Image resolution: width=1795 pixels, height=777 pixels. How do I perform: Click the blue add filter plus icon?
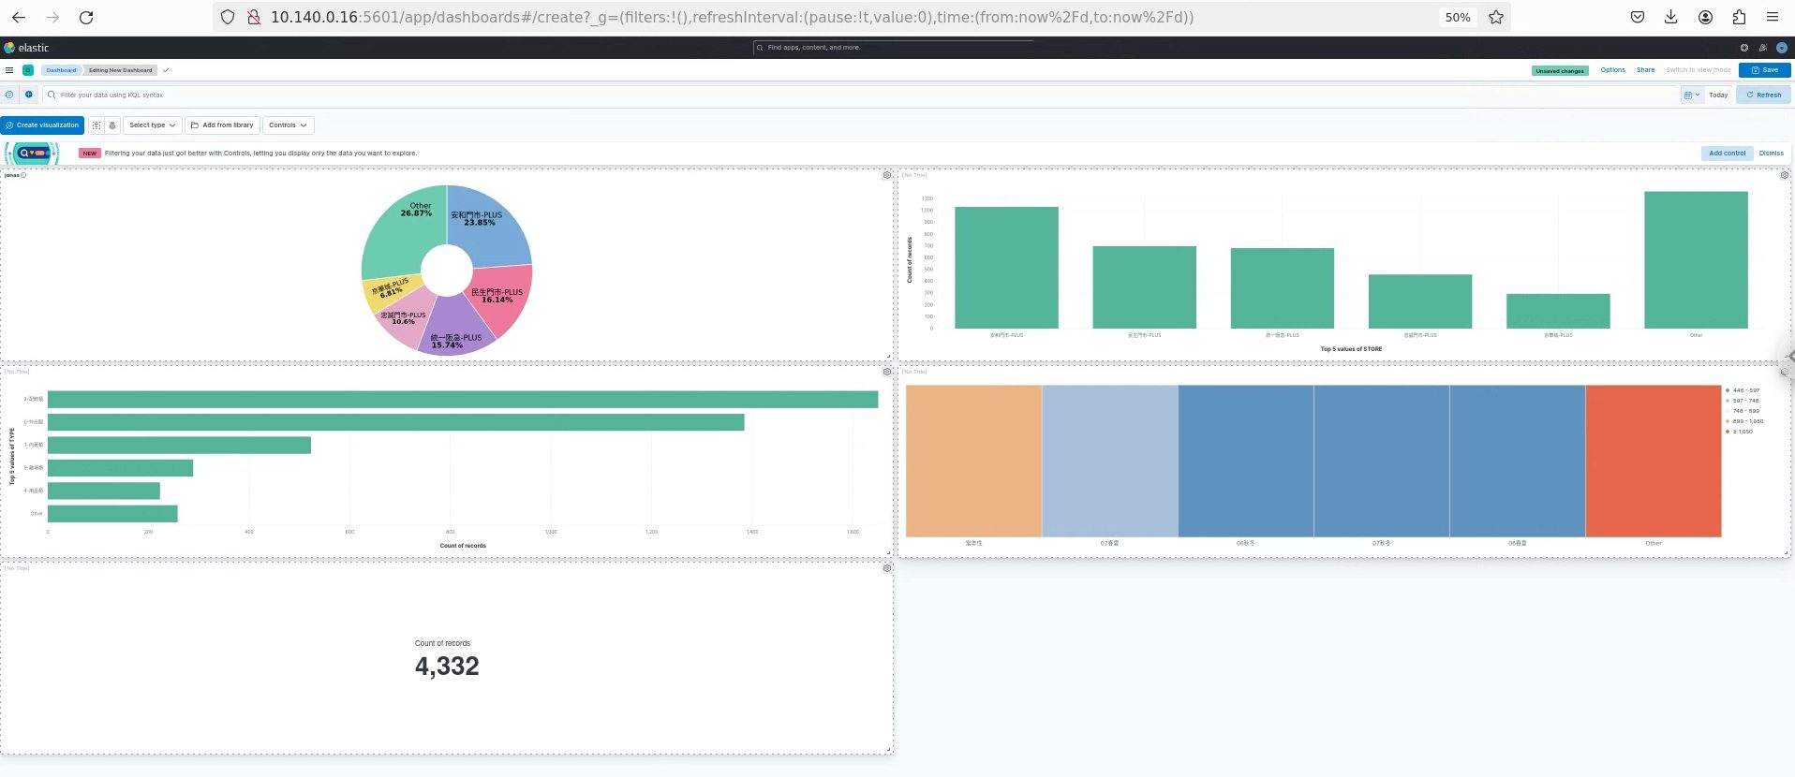[29, 95]
